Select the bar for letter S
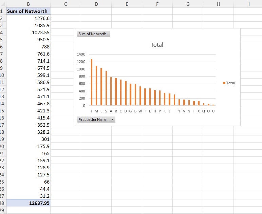The height and width of the screenshot is (214, 262). tap(106, 88)
